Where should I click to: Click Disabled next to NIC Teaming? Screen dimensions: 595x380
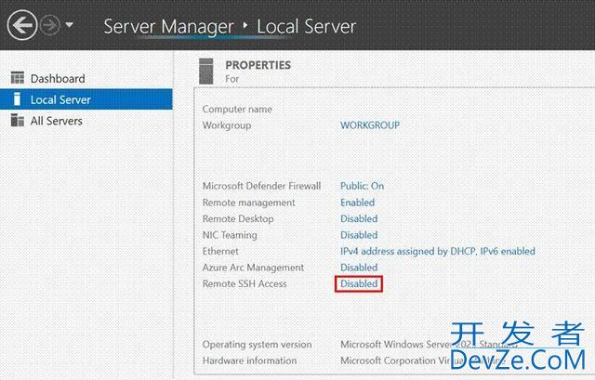pyautogui.click(x=359, y=235)
